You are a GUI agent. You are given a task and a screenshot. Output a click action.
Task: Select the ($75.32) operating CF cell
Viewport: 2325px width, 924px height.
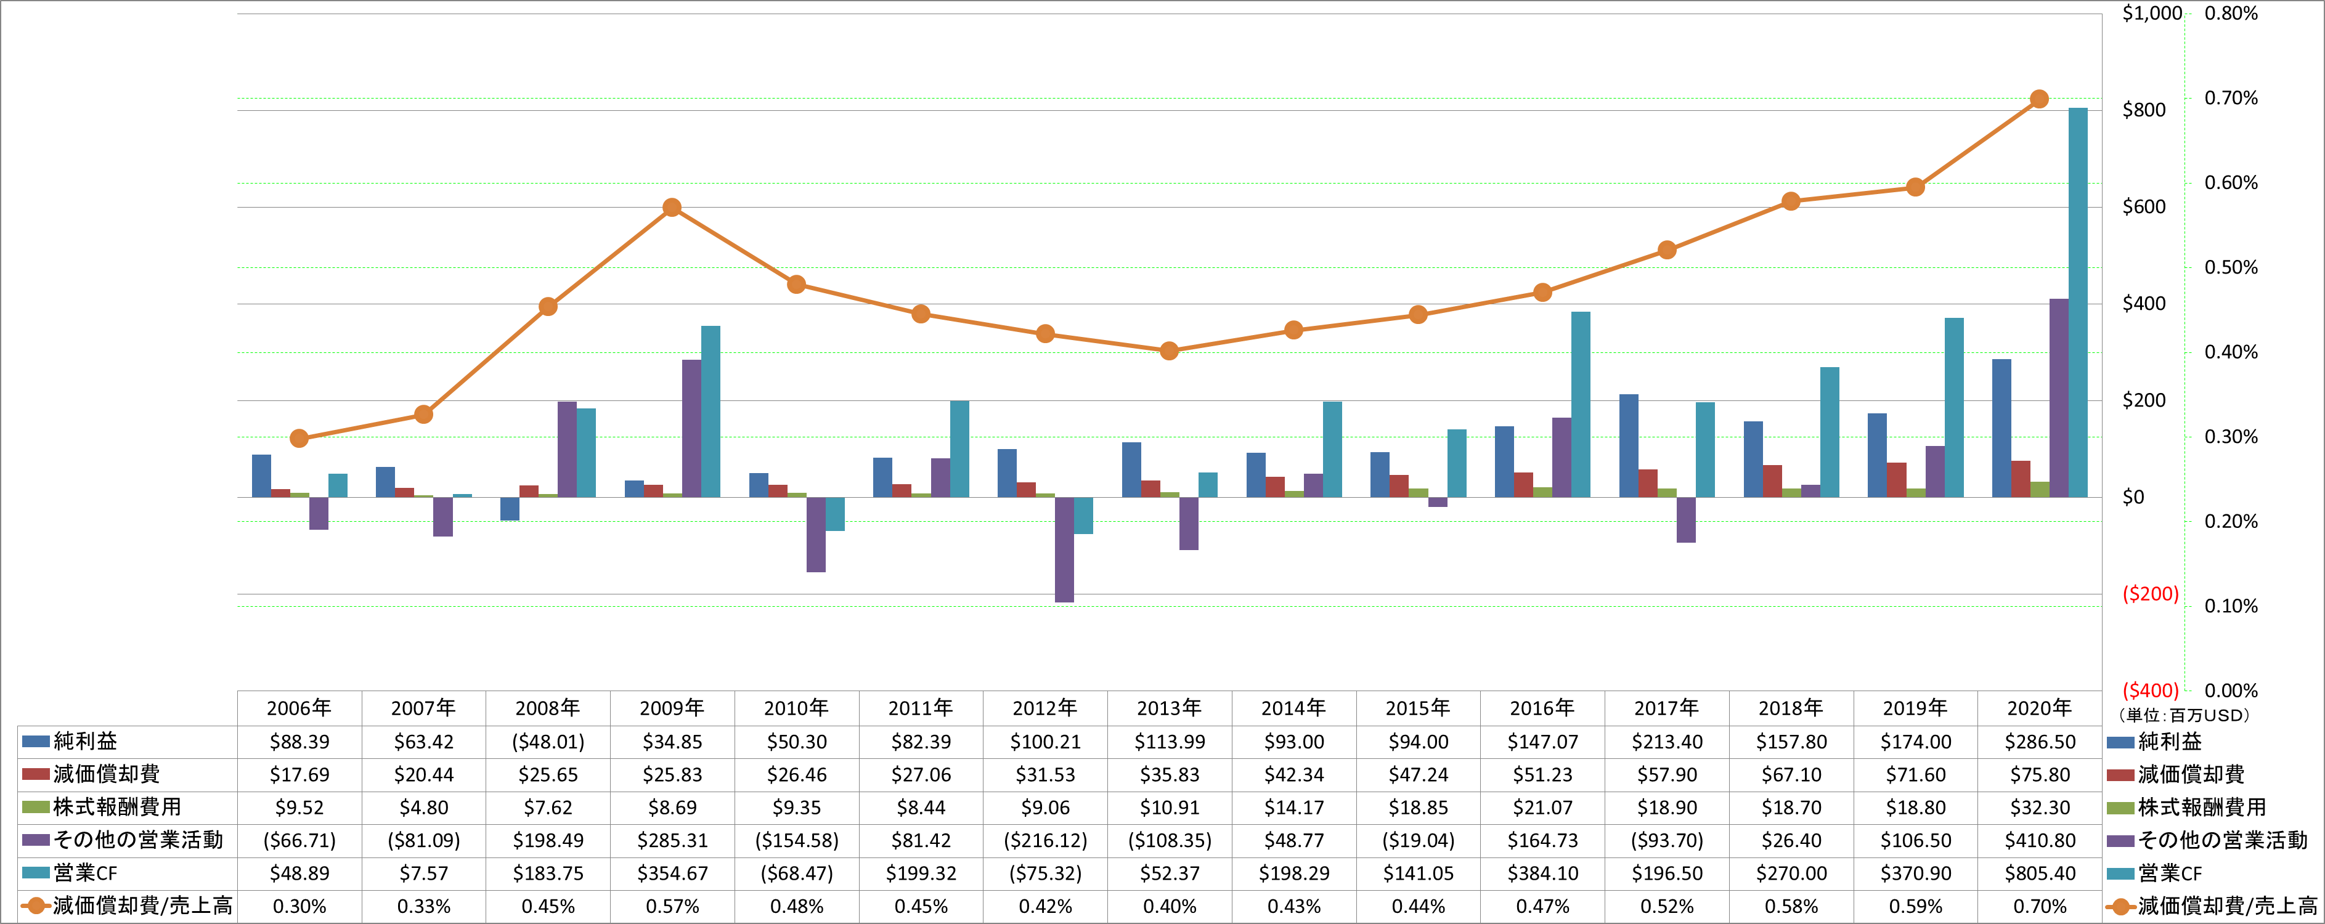(x=1045, y=873)
